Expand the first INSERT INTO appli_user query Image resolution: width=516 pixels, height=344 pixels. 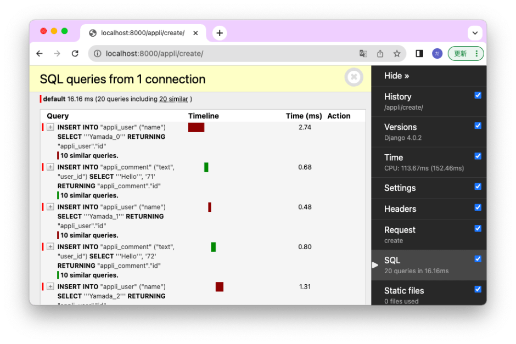[x=50, y=127]
